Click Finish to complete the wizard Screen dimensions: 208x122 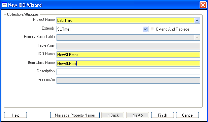[x=163, y=115]
